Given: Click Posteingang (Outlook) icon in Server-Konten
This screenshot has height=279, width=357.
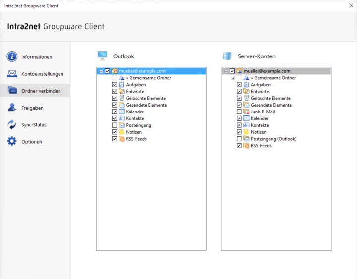Looking at the screenshot, I should pyautogui.click(x=246, y=139).
